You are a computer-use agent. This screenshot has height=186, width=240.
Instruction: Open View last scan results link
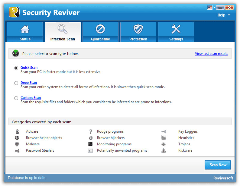[x=211, y=54]
